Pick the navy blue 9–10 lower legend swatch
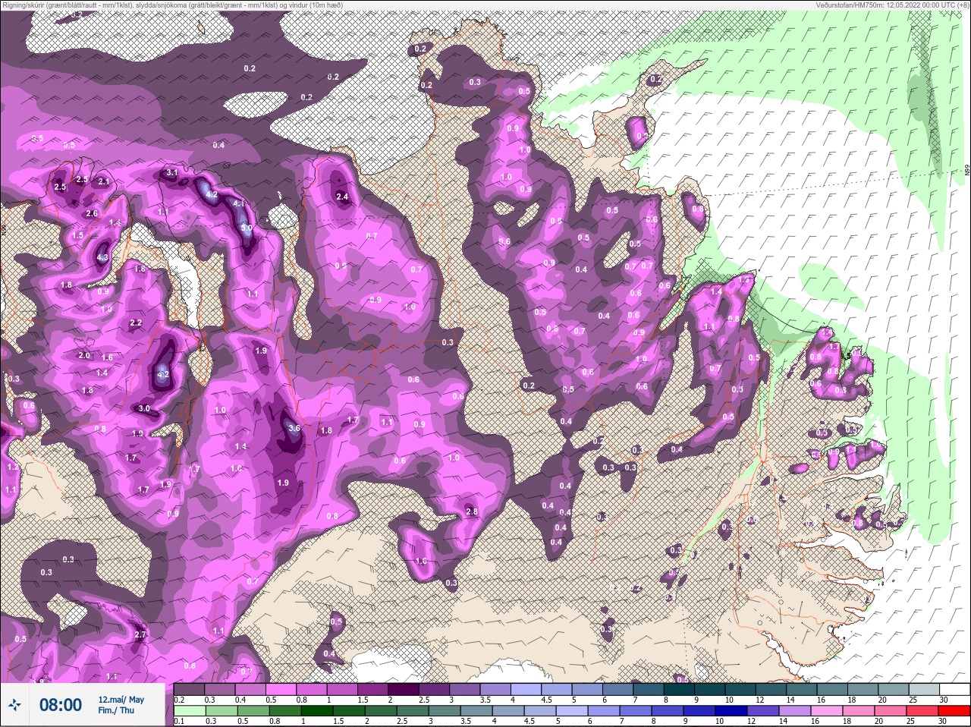The height and width of the screenshot is (727, 971). click(x=700, y=713)
